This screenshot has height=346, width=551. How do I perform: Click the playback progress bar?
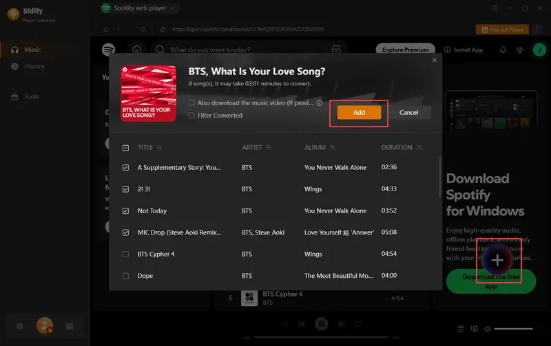[321, 337]
